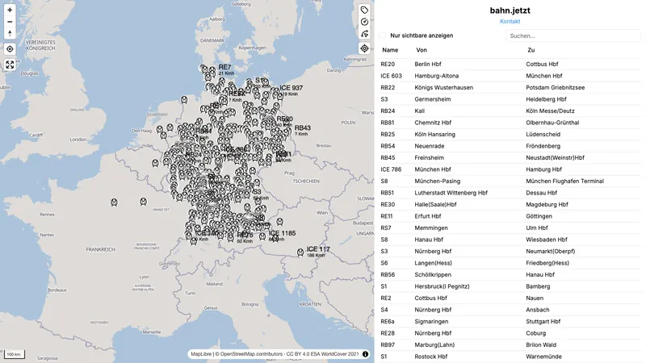Select RB54 Neuenrade row
646x363 pixels.
(x=510, y=146)
